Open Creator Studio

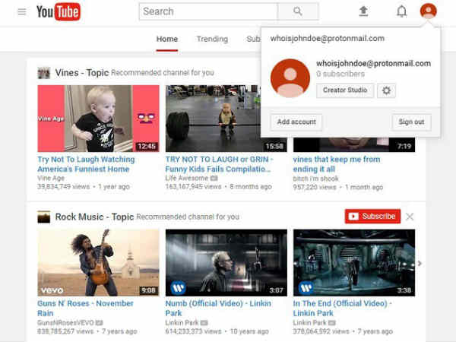click(345, 90)
